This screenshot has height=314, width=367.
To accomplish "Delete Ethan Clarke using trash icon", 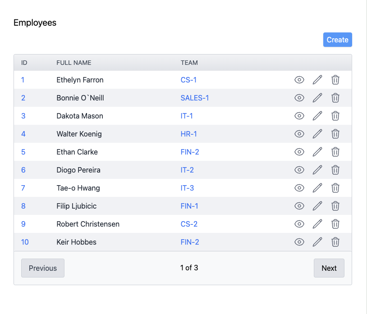I will pyautogui.click(x=335, y=152).
